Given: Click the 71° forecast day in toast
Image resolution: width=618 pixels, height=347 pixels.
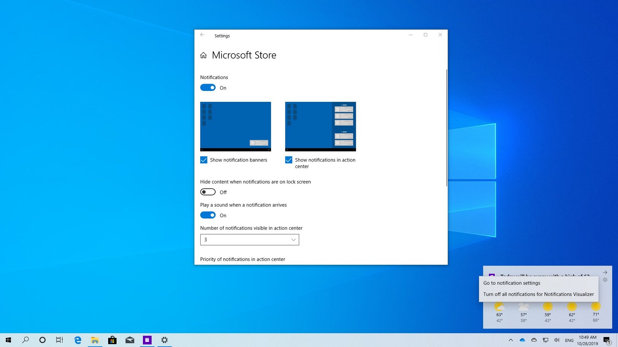Looking at the screenshot, I should 596,312.
